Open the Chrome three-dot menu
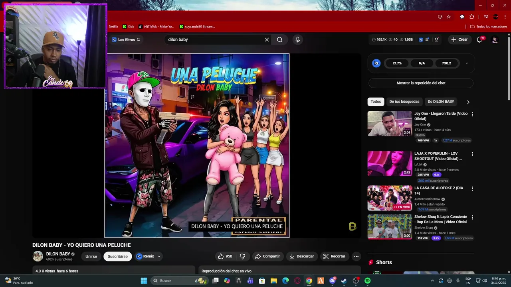 (505, 17)
